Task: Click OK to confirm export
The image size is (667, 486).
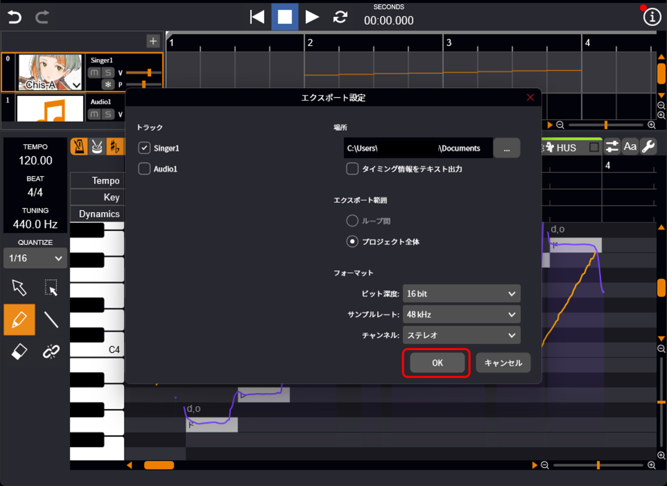Action: coord(437,363)
